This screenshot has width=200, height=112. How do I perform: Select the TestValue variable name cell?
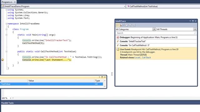pyautogui.click(x=14, y=84)
